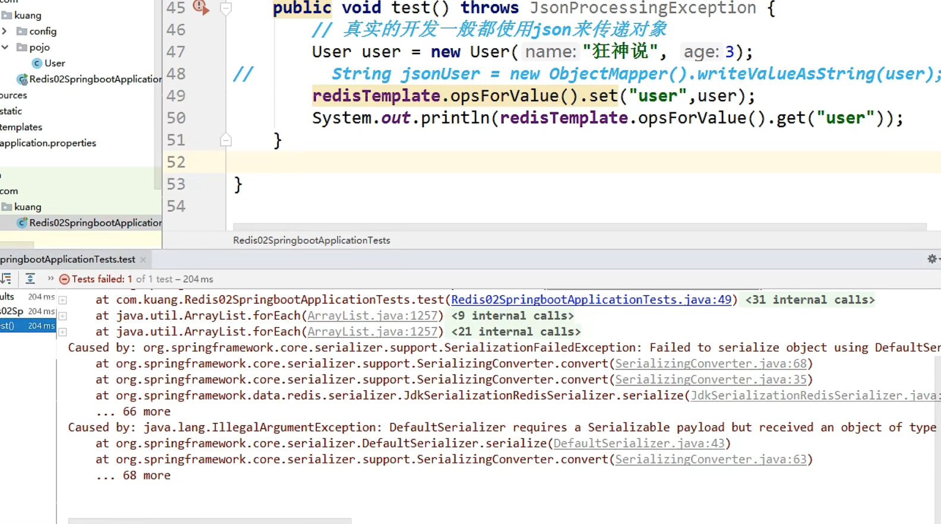Click the collapse all icon in the Run toolbar
941x524 pixels.
click(x=30, y=279)
